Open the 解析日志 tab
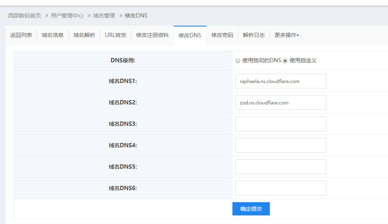The image size is (388, 224). 253,35
